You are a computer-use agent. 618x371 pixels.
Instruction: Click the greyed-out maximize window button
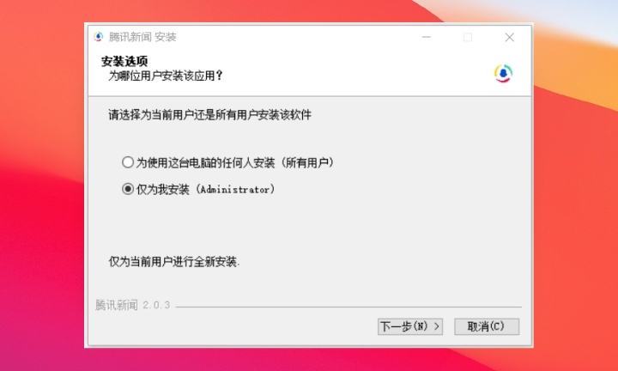click(x=468, y=37)
